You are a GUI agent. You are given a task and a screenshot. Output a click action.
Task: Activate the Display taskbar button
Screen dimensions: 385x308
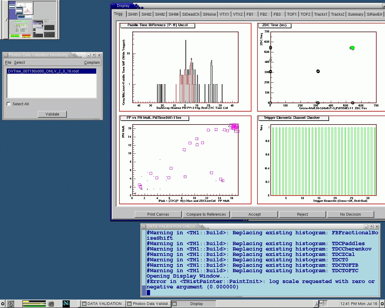pyautogui.click(x=194, y=304)
